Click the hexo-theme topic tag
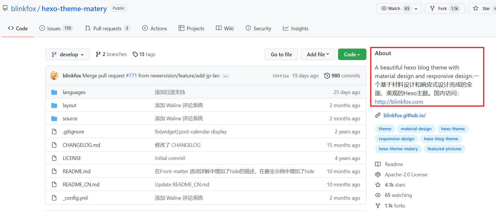The height and width of the screenshot is (212, 496). coord(453,129)
